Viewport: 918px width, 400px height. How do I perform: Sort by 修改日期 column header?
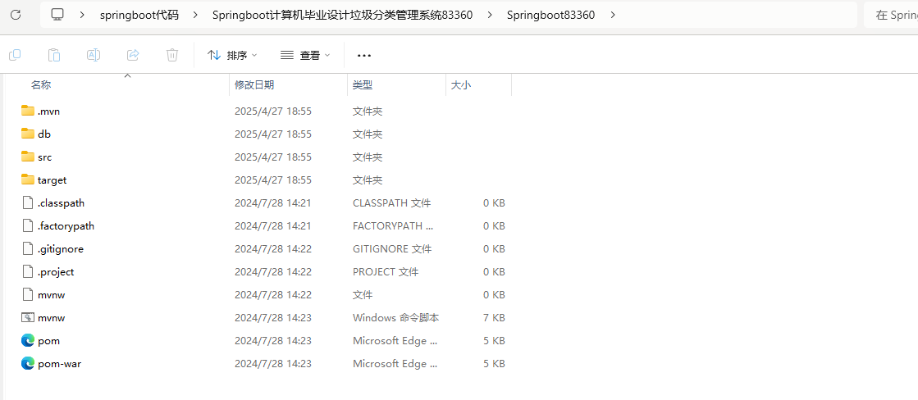[x=254, y=84]
